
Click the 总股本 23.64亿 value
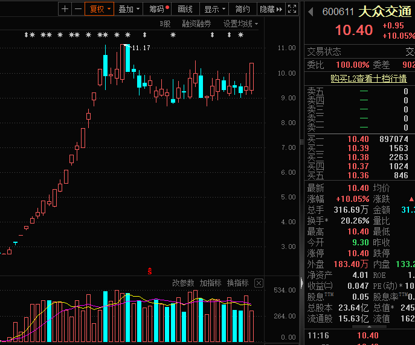click(x=353, y=308)
